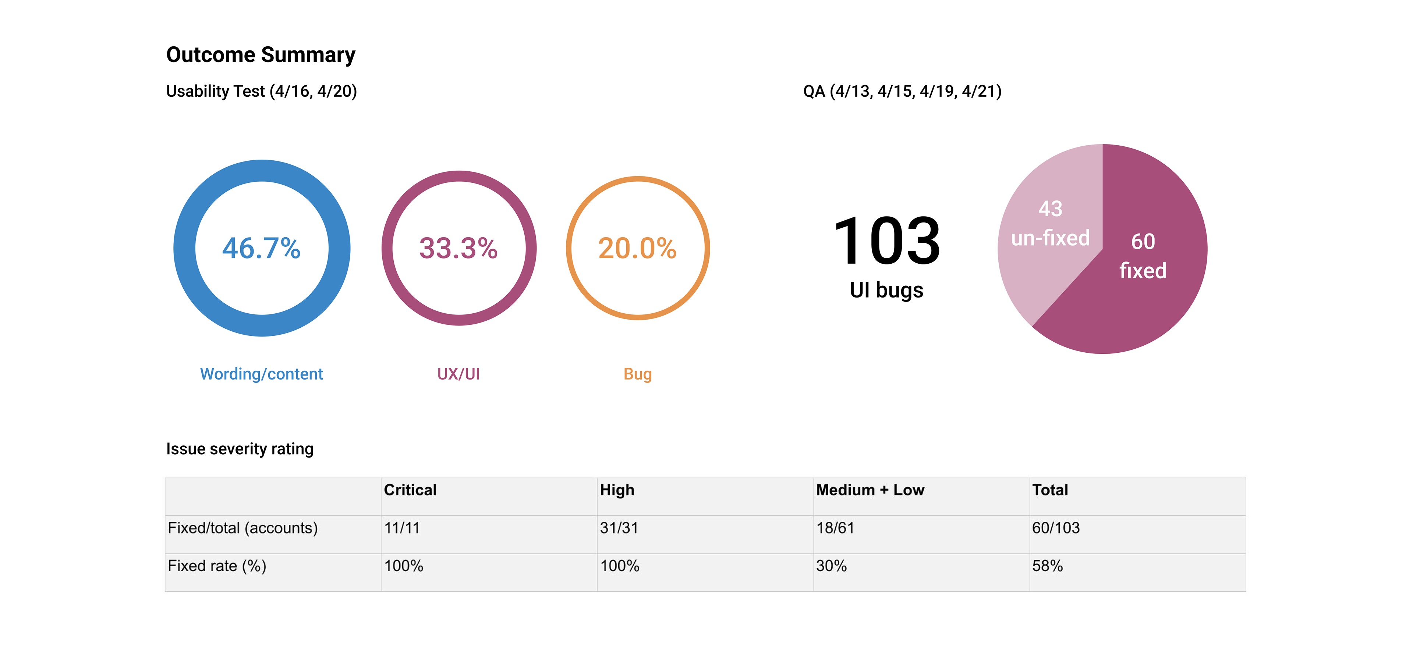This screenshot has height=655, width=1413.
Task: Click the orange Bug label
Action: point(637,374)
